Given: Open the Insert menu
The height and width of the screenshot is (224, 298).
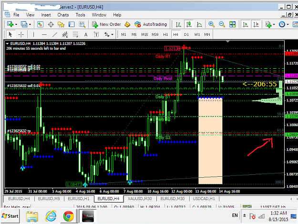Looking at the screenshot, I should pyautogui.click(x=46, y=15).
